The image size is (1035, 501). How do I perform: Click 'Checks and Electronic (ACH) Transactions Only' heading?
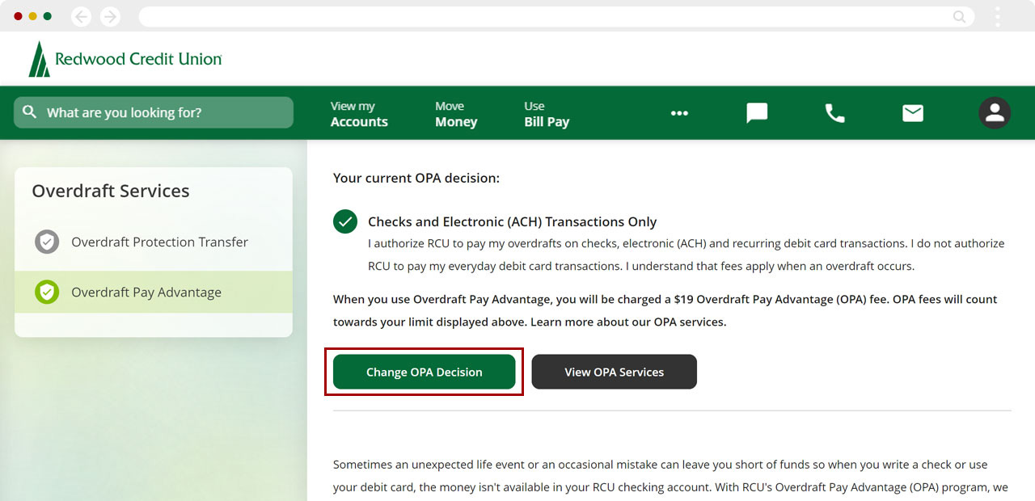(x=512, y=221)
